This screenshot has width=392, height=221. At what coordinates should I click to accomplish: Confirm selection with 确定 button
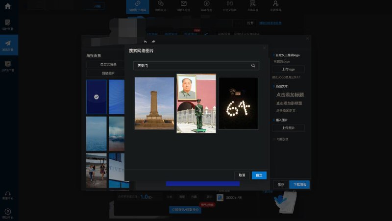pos(259,175)
